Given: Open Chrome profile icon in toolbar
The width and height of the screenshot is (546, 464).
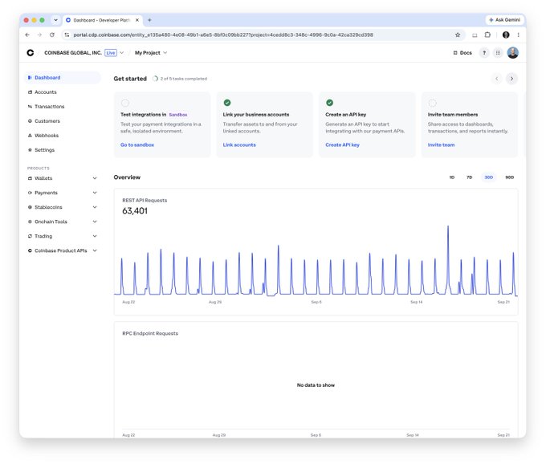Looking at the screenshot, I should pos(506,35).
